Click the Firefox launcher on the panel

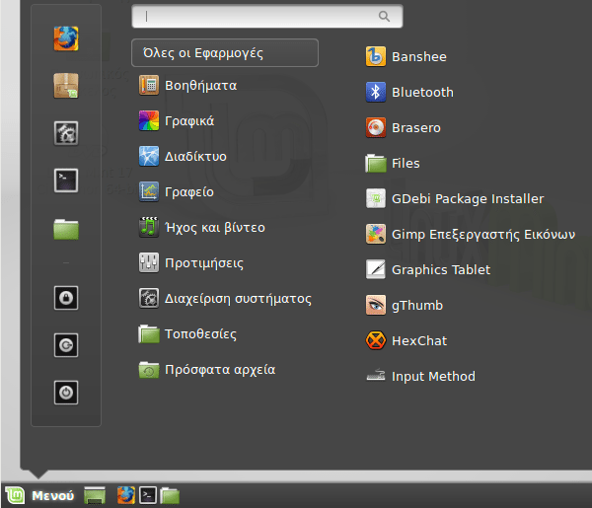click(126, 495)
